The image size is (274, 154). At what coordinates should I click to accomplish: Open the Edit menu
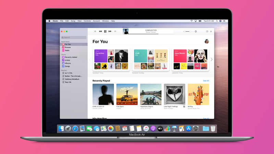(67, 21)
